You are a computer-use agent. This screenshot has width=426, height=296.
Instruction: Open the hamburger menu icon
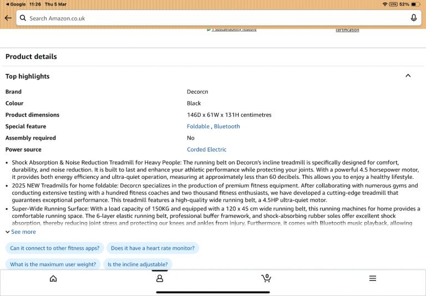click(373, 278)
